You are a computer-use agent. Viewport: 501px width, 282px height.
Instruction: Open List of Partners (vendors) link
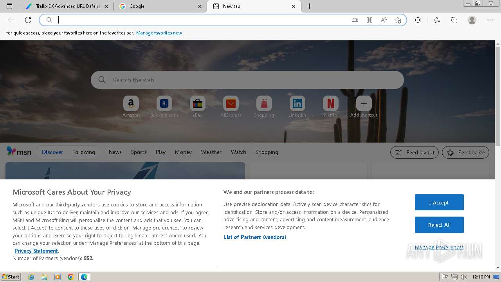255,237
